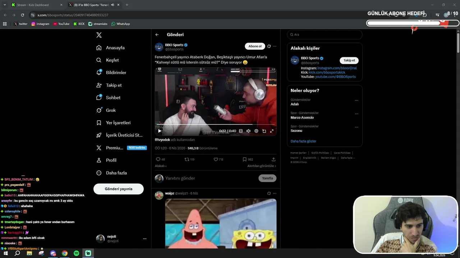Screen dimensions: 460x258
Task: Open Keşfet explore page
Action: click(108, 60)
